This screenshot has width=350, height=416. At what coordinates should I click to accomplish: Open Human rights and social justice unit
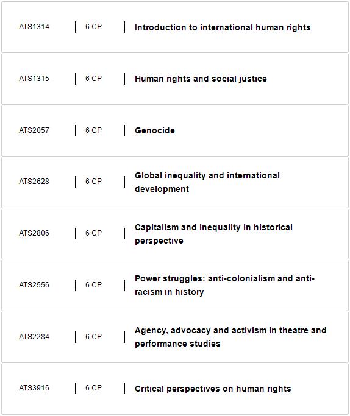point(201,79)
